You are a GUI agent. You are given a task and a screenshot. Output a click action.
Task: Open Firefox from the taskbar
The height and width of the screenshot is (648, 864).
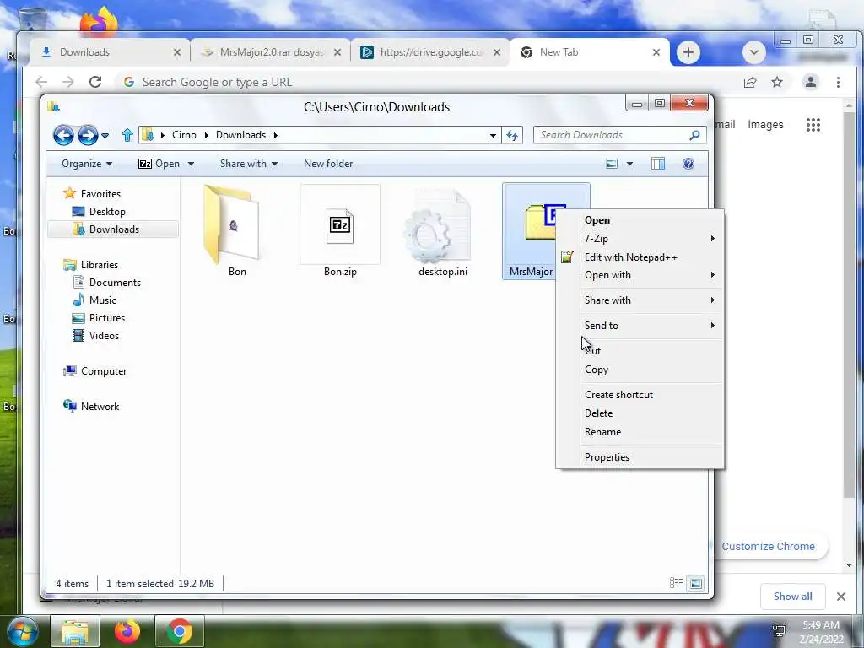pos(127,631)
